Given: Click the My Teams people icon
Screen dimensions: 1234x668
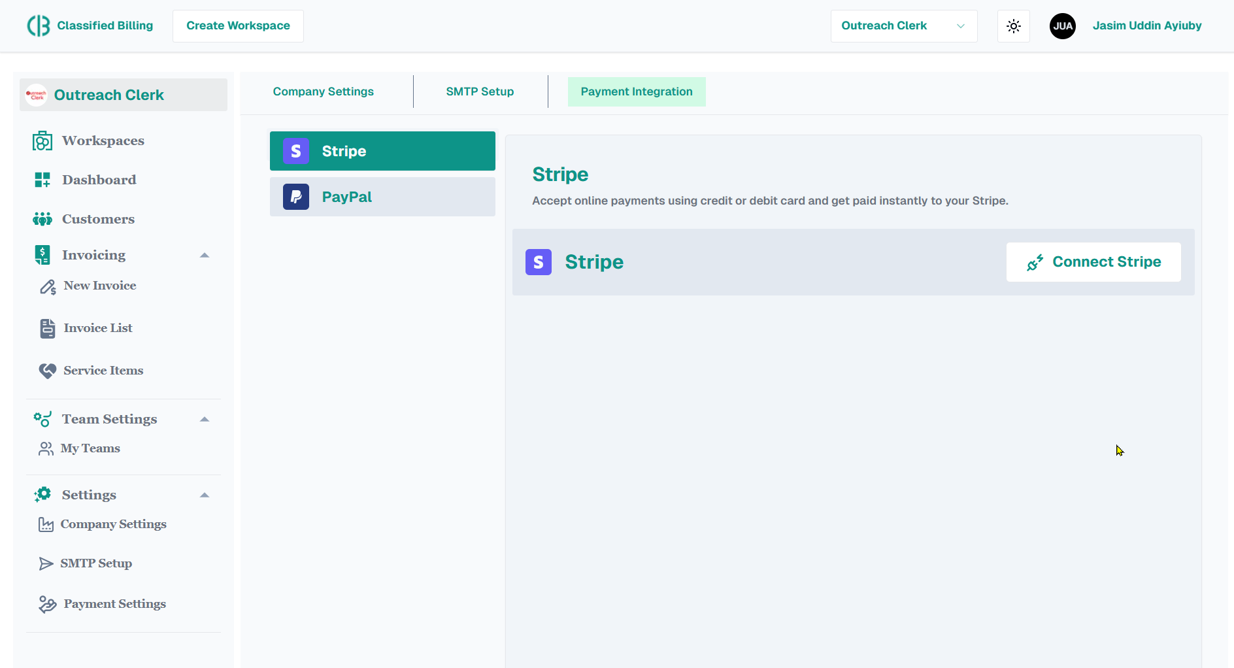Looking at the screenshot, I should coord(46,448).
